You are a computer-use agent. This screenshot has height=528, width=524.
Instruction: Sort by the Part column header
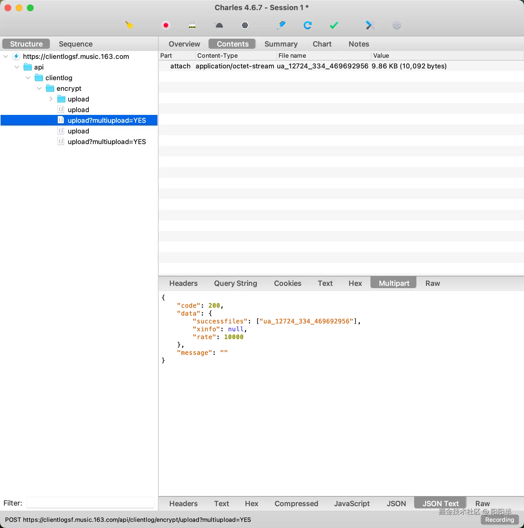click(x=177, y=55)
